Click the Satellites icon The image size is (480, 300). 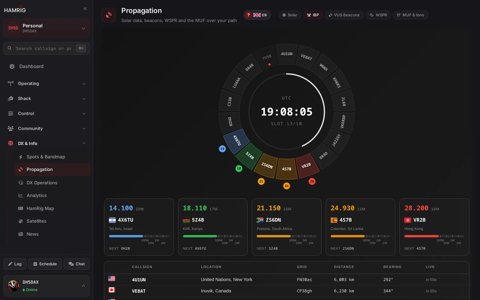pos(21,221)
